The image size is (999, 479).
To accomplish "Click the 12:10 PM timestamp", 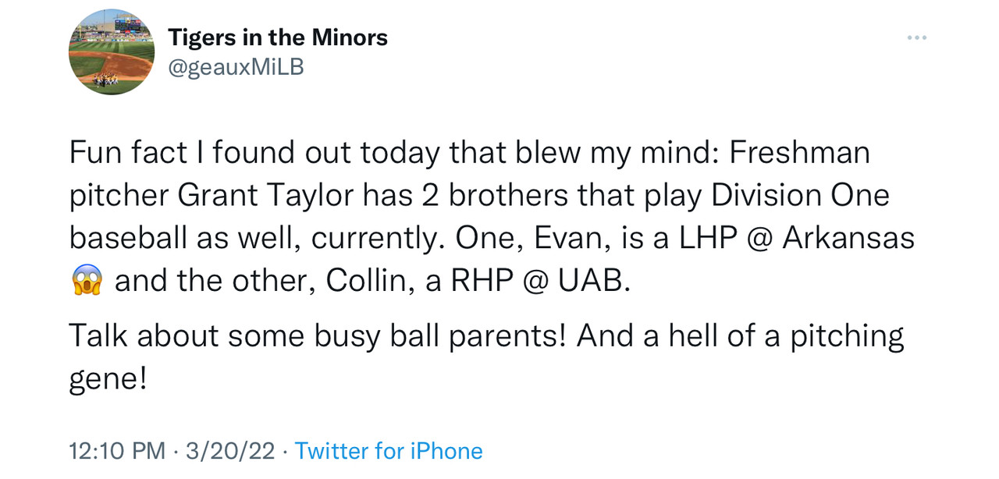I will [x=117, y=450].
